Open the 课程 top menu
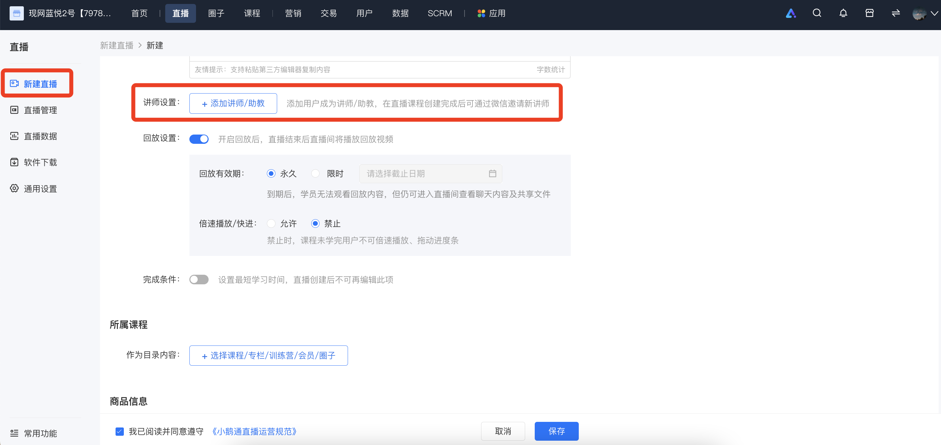941x445 pixels. [x=252, y=14]
